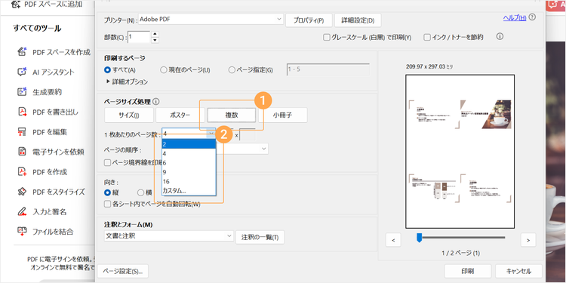Enable グレースケール (白黒) で印刷 checkbox
The width and height of the screenshot is (566, 283).
[327, 37]
